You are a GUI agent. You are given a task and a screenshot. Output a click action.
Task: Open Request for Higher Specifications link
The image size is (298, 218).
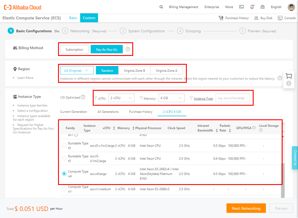34,129
